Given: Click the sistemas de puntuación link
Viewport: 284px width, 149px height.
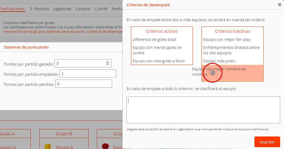Looking at the screenshot, I should tap(65, 32).
